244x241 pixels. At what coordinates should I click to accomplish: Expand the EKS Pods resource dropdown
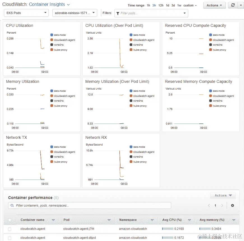click(26, 13)
